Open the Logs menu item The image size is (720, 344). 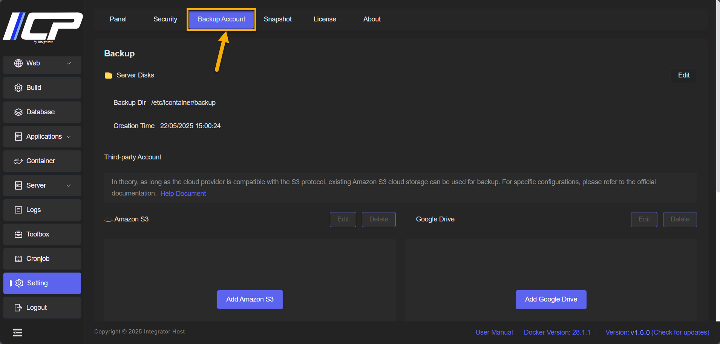pyautogui.click(x=42, y=210)
